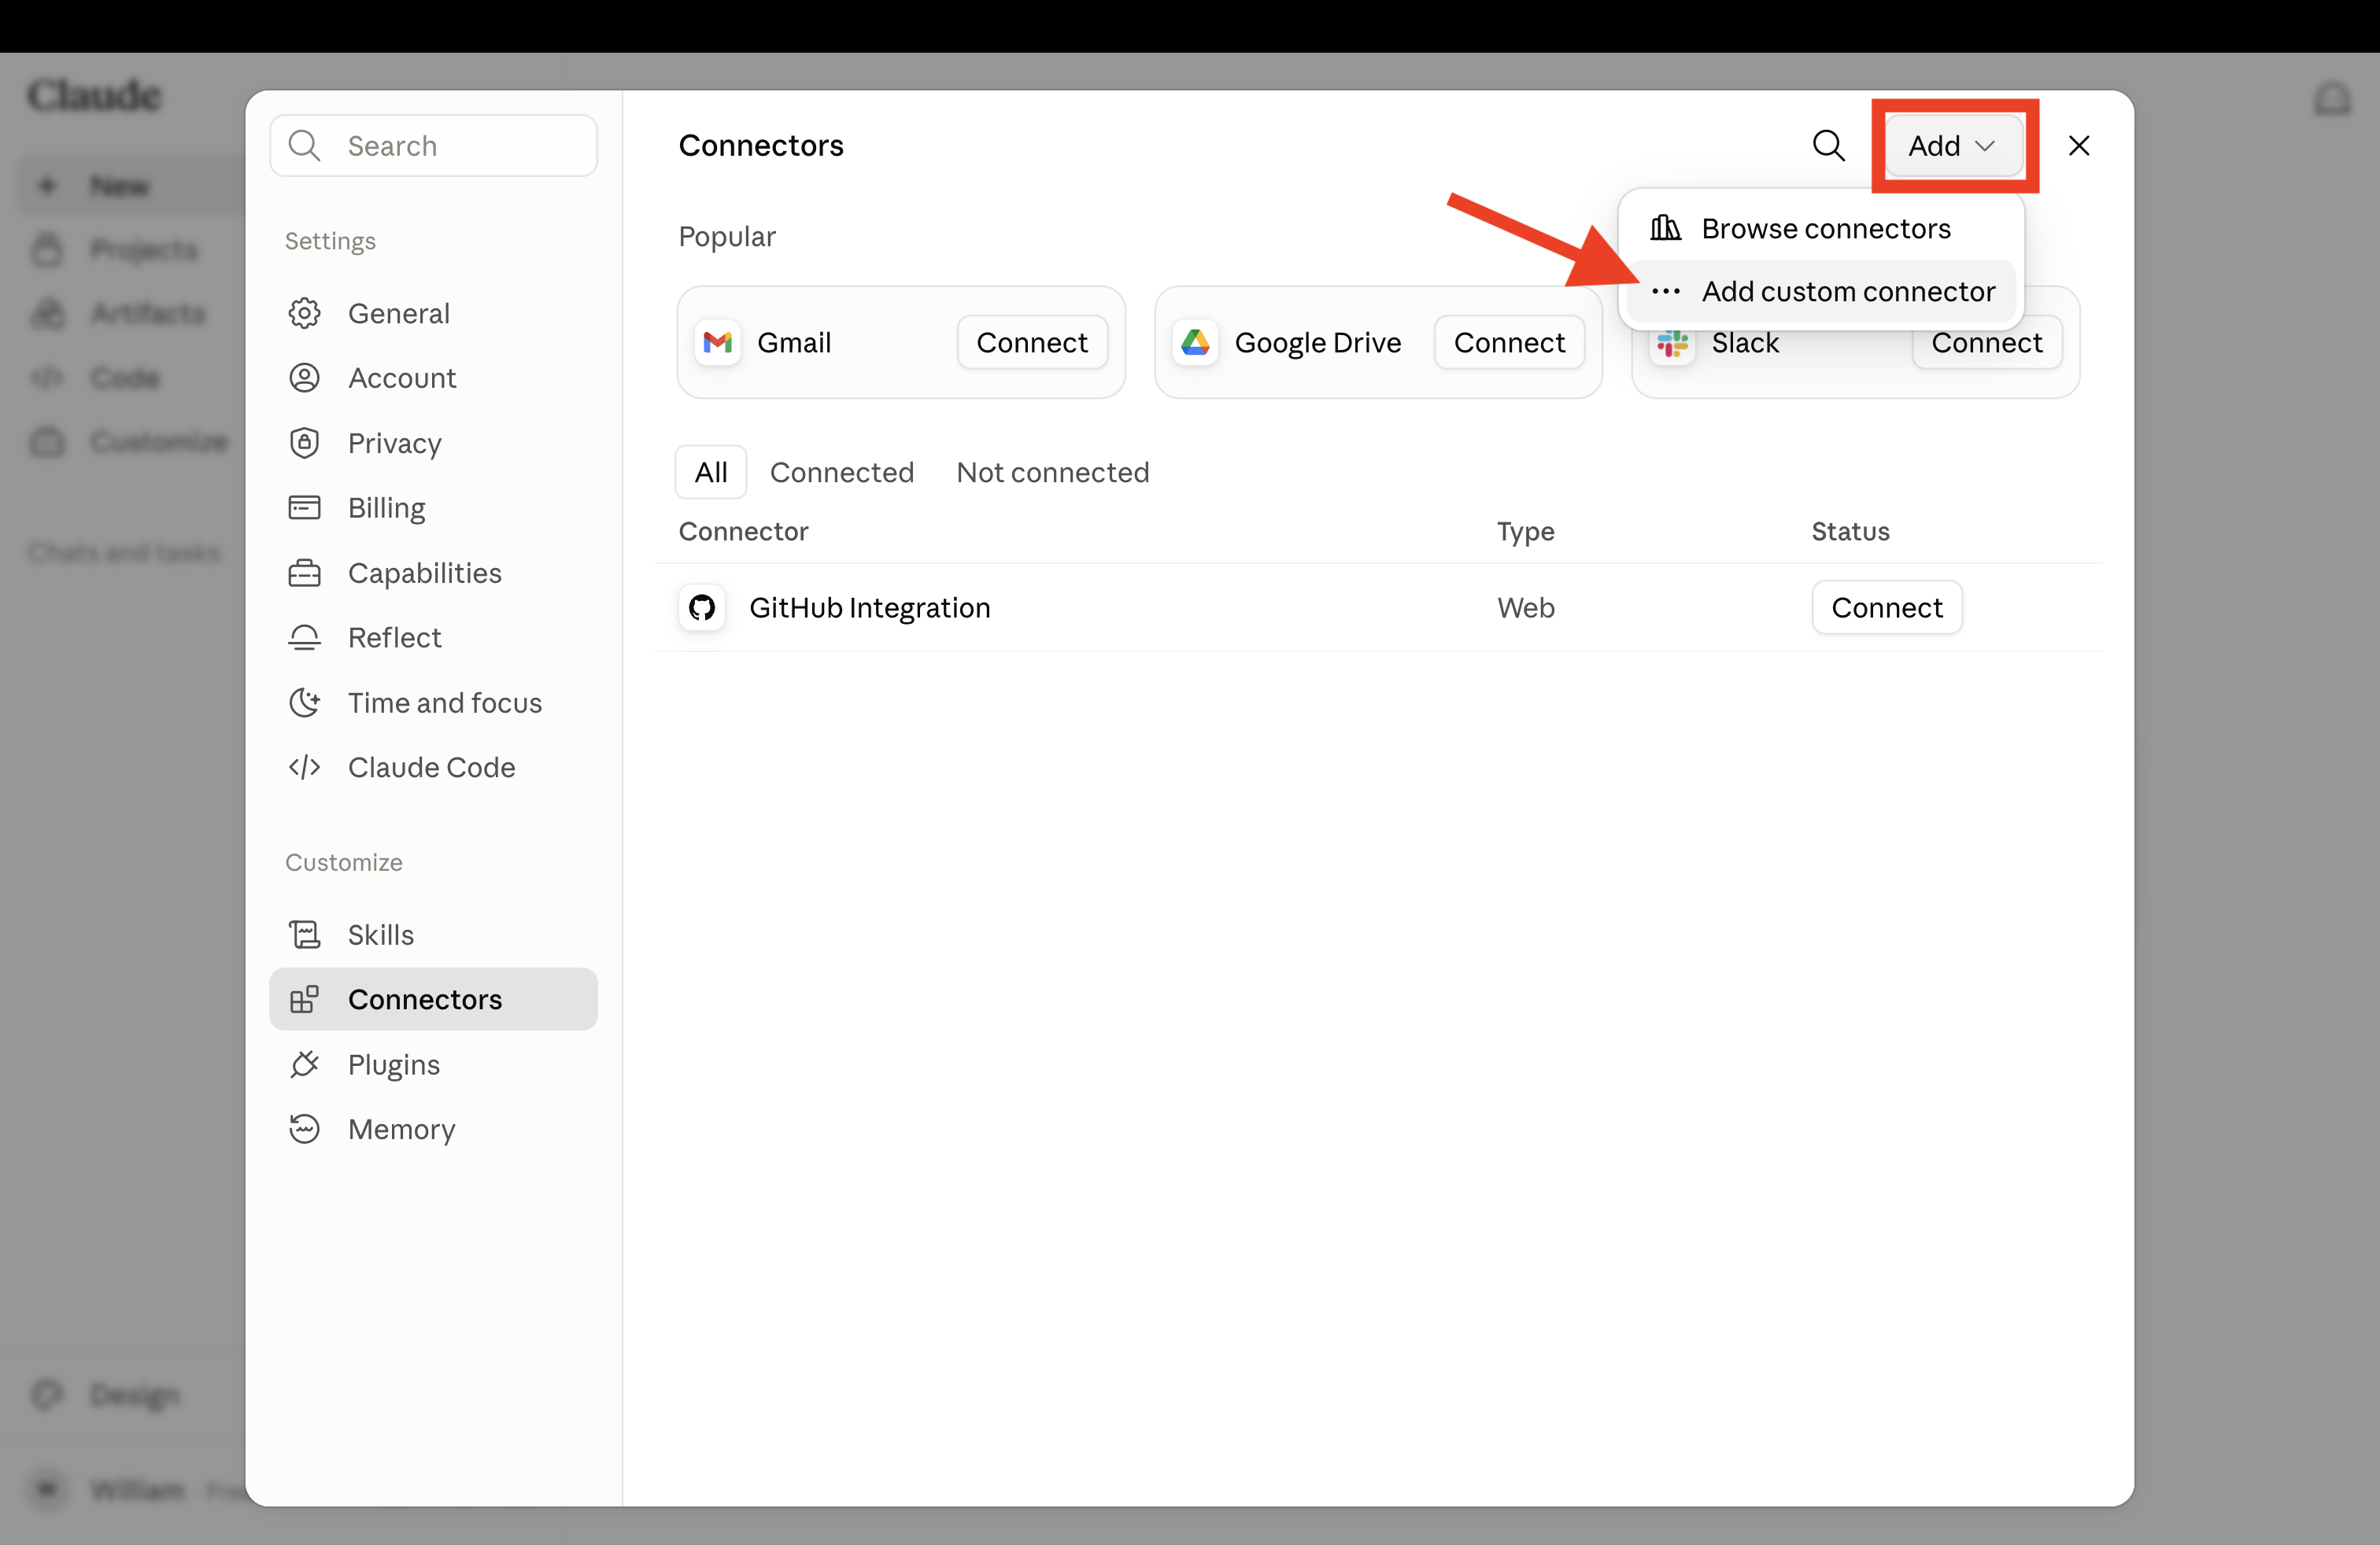This screenshot has height=1545, width=2380.
Task: Click the three-dots icon beside Add custom connector
Action: (x=1665, y=291)
